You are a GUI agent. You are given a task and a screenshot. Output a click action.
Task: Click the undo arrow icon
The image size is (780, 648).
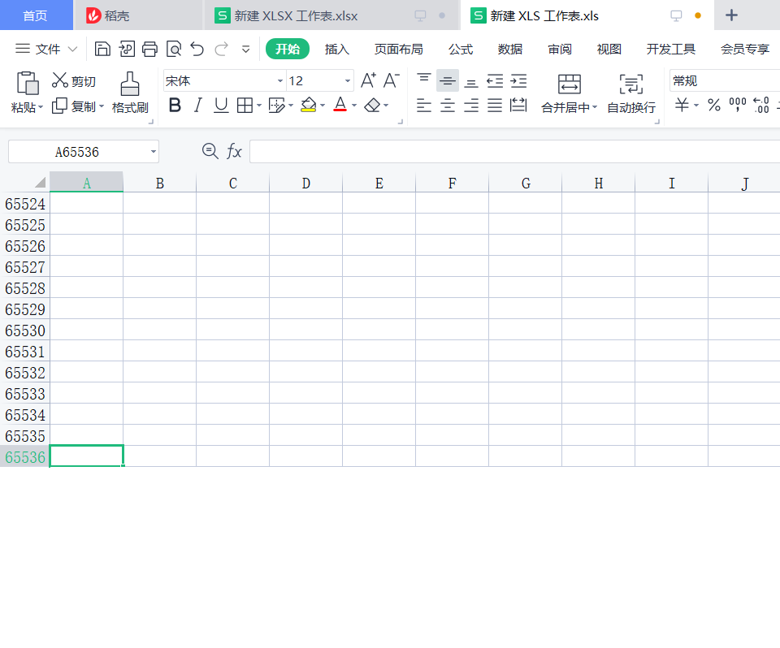(x=197, y=50)
